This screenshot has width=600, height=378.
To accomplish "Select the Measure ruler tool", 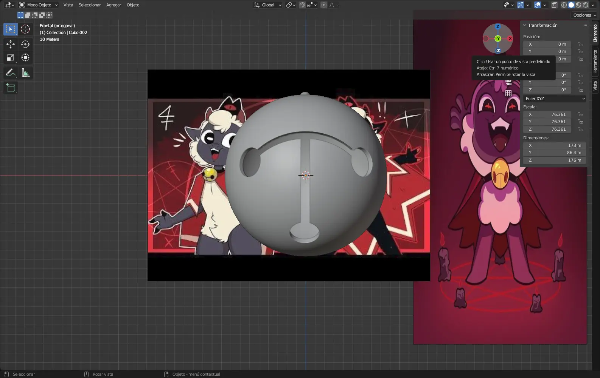I will [x=25, y=73].
